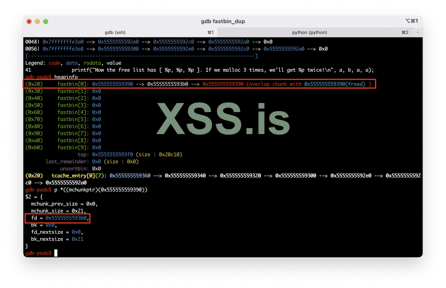Click the 'unsortbin:' label
446x288 pixels.
(x=75, y=169)
